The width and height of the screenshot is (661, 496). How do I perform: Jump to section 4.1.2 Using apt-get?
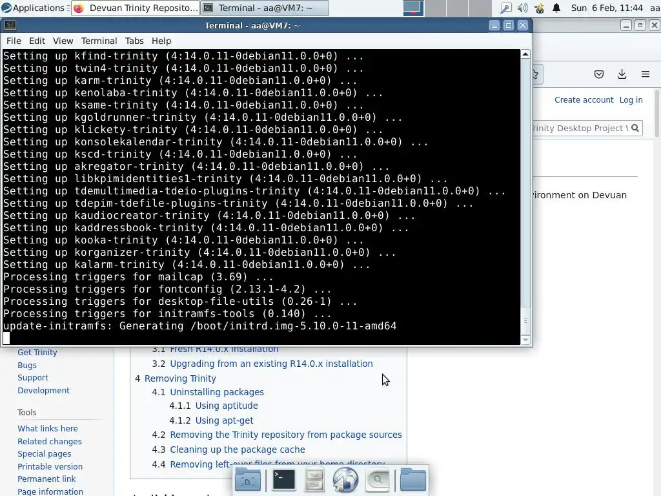click(x=224, y=420)
